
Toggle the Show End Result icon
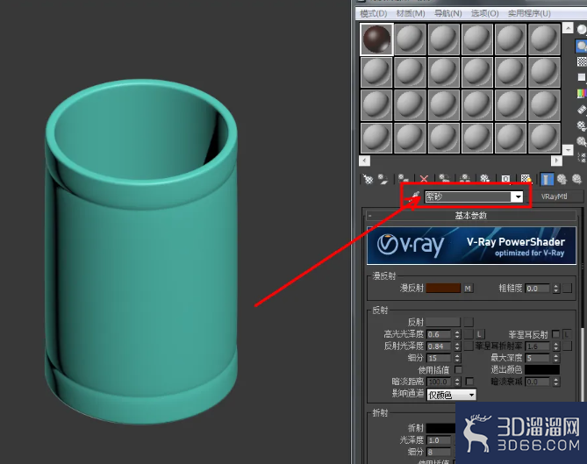[547, 179]
